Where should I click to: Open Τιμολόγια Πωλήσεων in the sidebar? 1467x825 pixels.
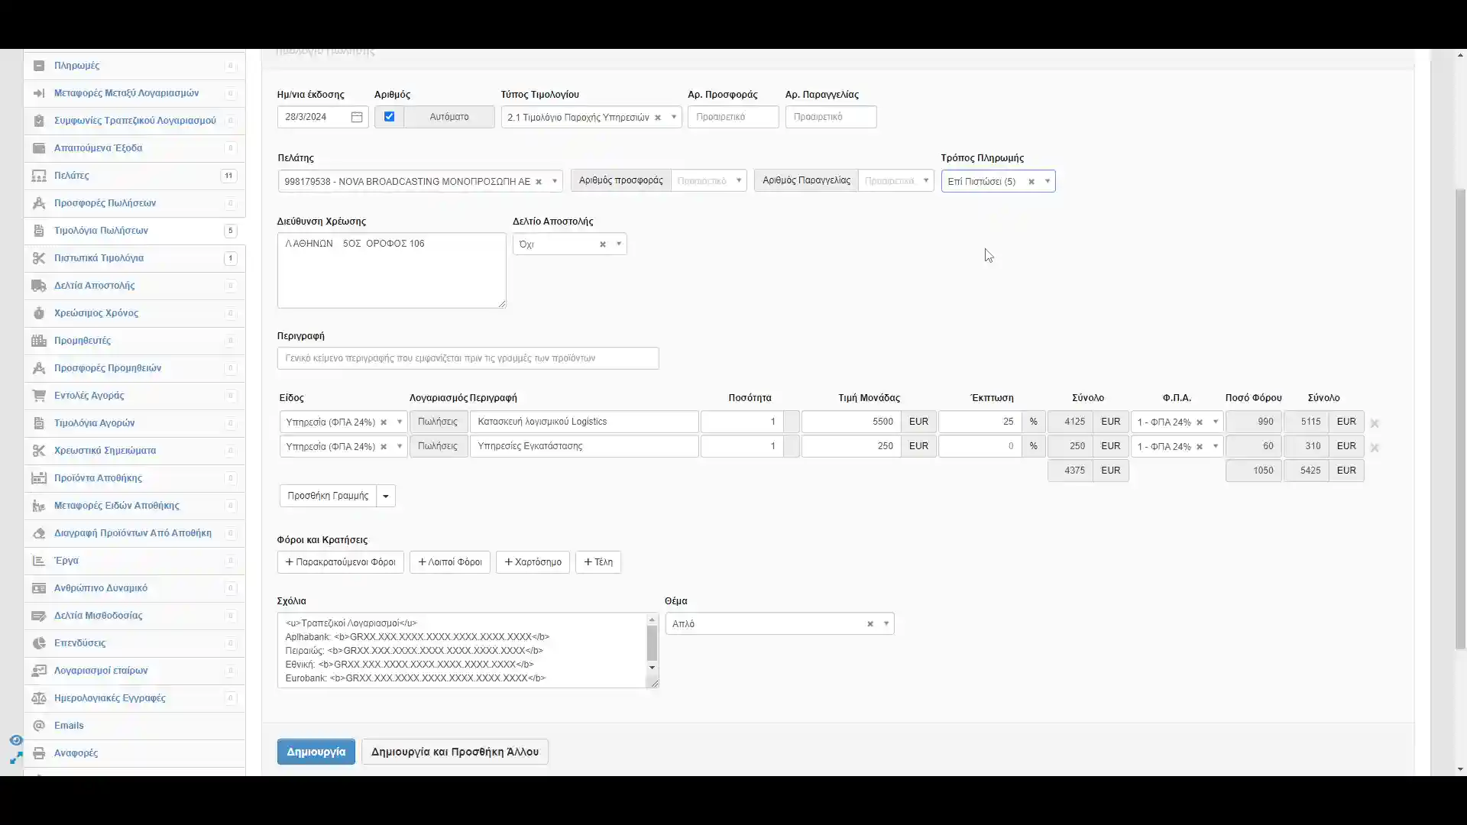point(101,231)
